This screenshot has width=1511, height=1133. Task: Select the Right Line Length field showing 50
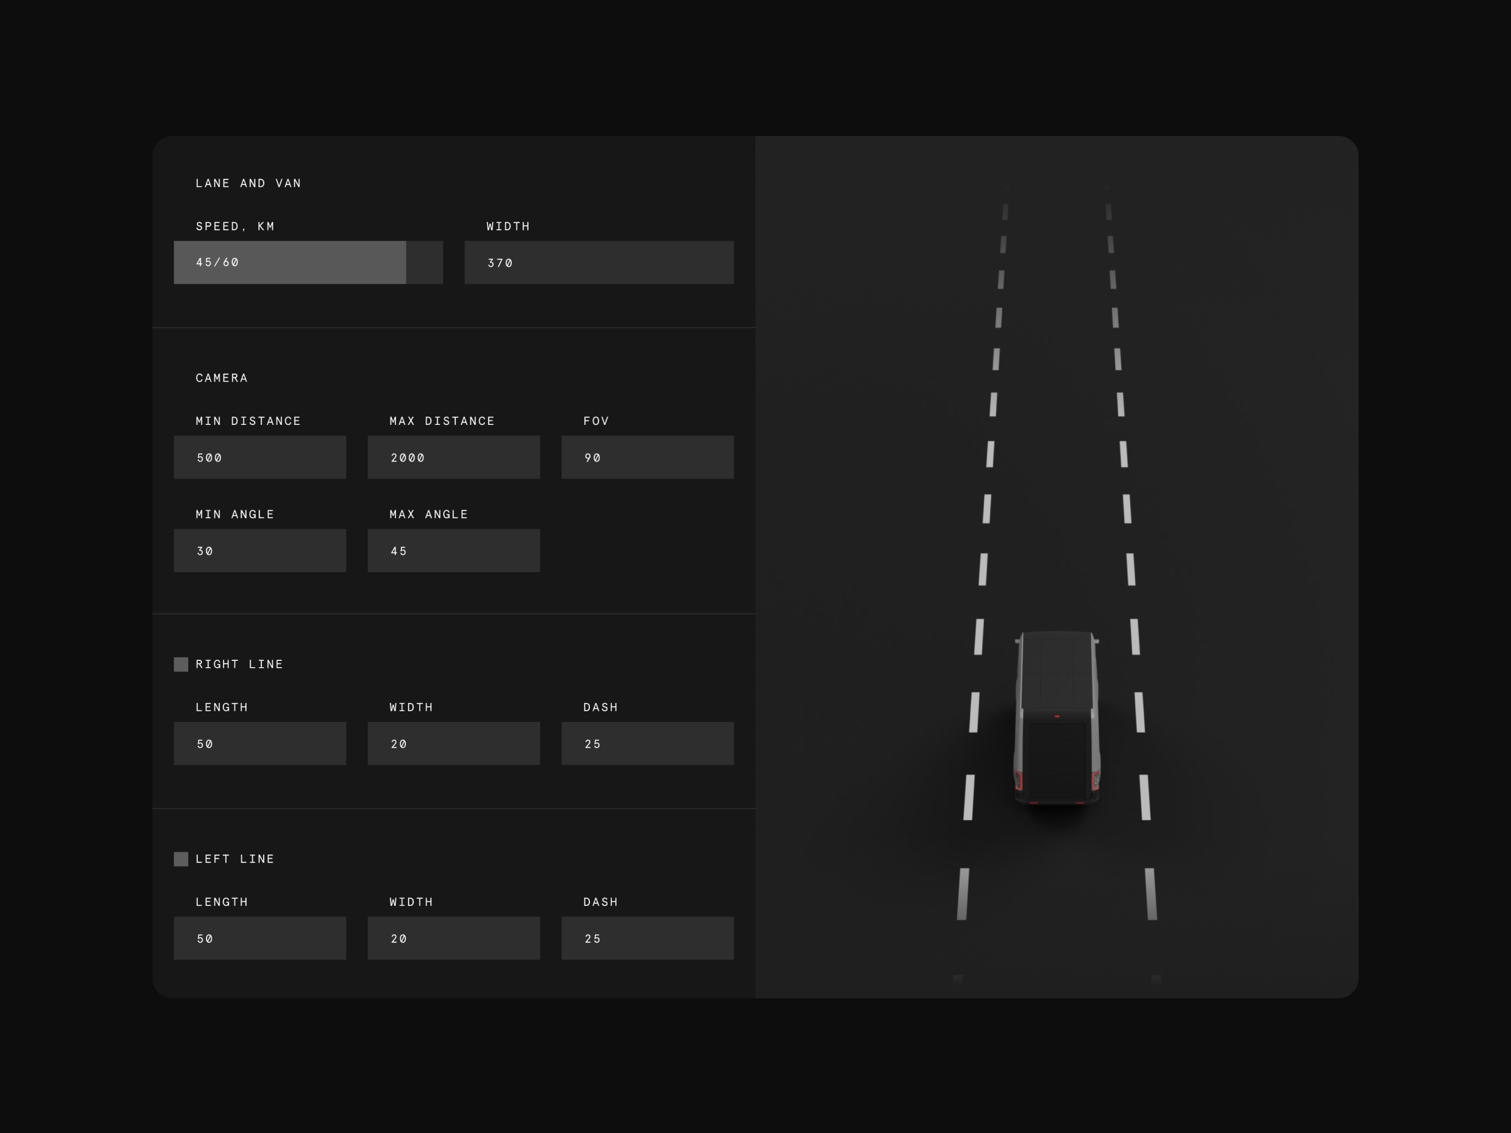tap(259, 743)
